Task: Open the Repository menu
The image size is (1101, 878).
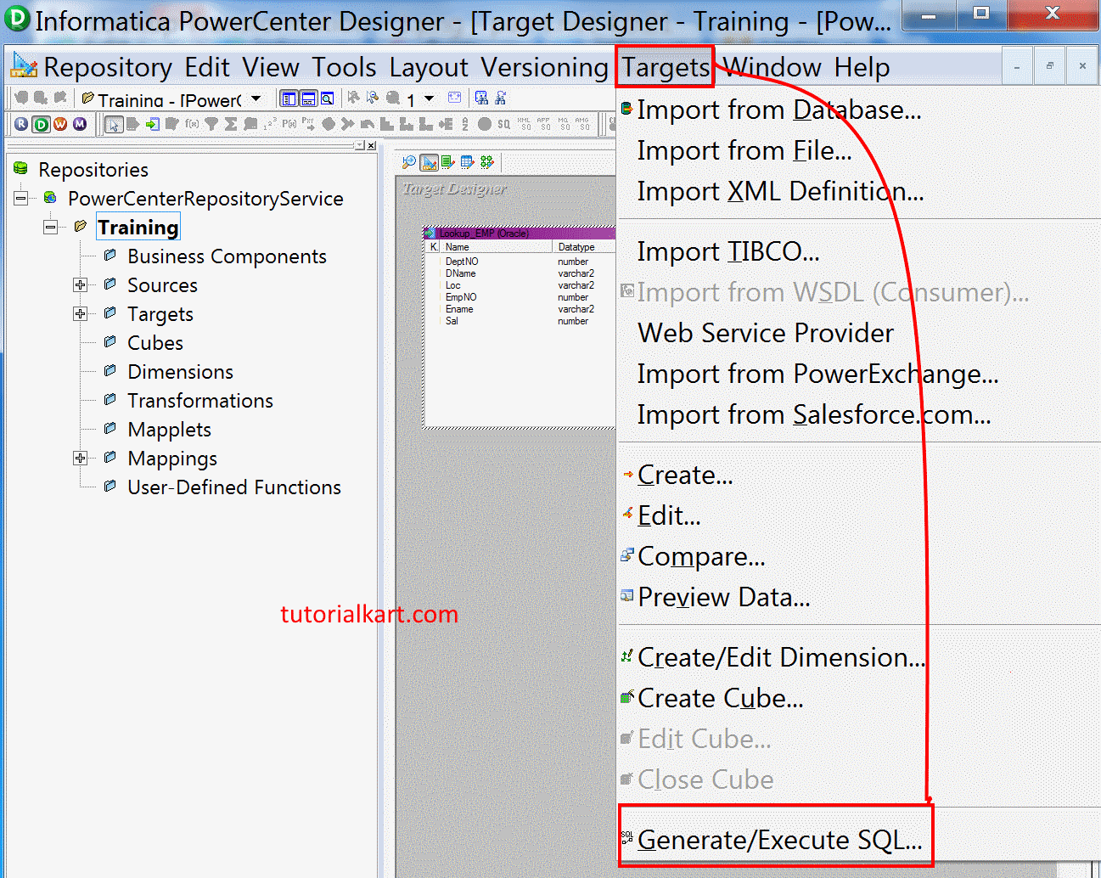Action: [x=108, y=67]
